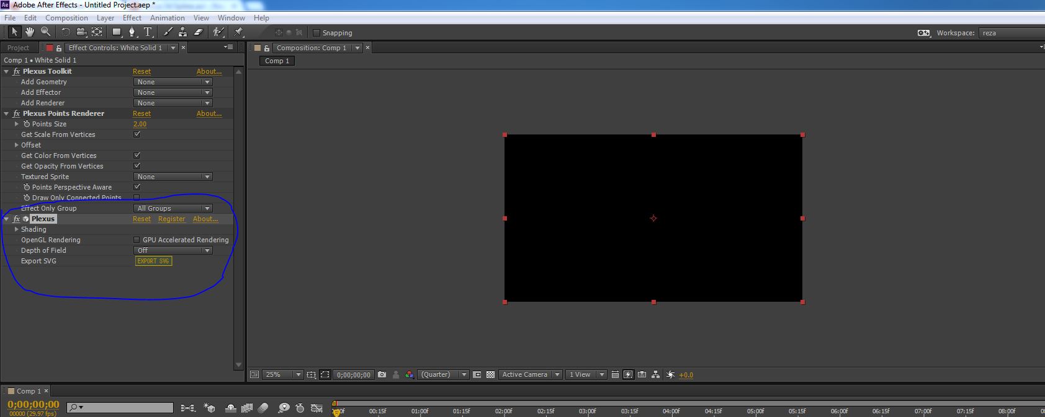
Task: Open Show Channel and Color Management settings
Action: click(409, 374)
